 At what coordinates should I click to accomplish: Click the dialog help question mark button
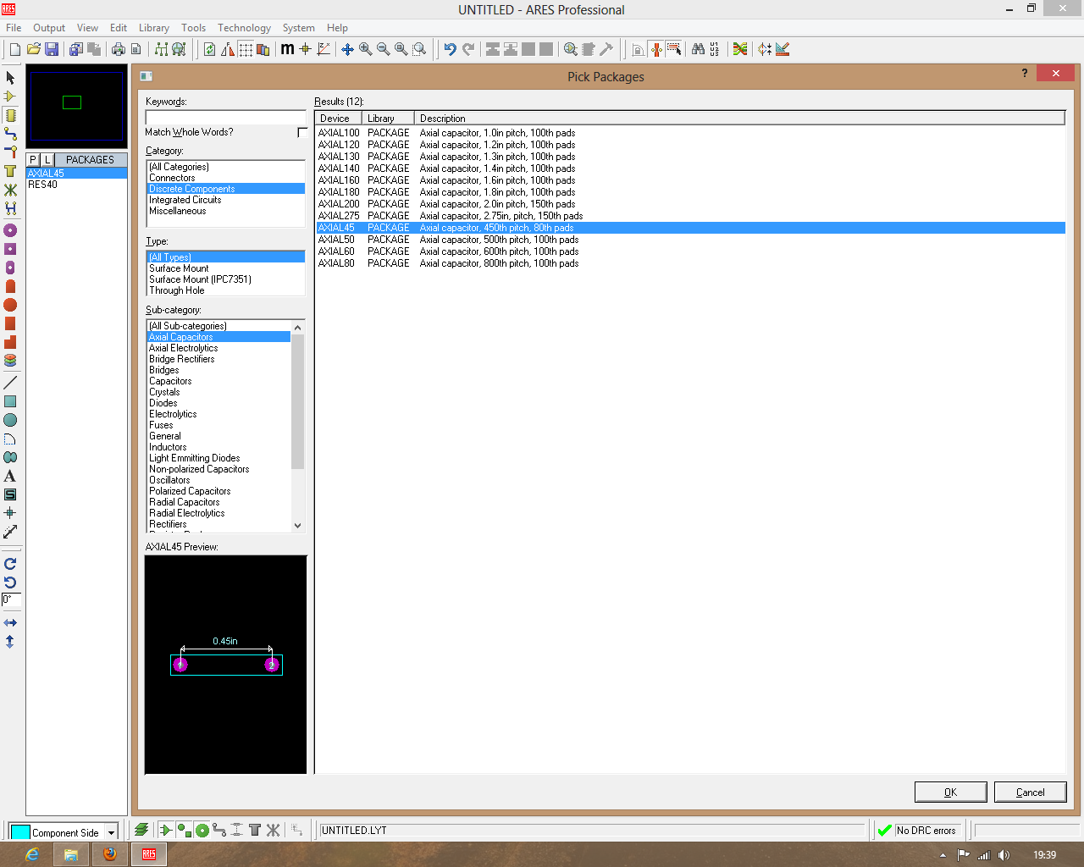tap(1025, 74)
